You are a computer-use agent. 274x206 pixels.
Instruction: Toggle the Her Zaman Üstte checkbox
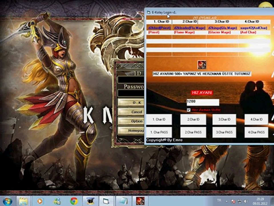[189, 110]
